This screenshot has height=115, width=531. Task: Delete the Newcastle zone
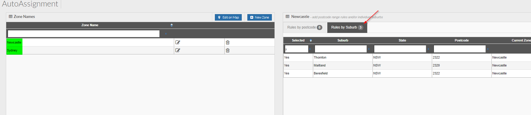228,42
